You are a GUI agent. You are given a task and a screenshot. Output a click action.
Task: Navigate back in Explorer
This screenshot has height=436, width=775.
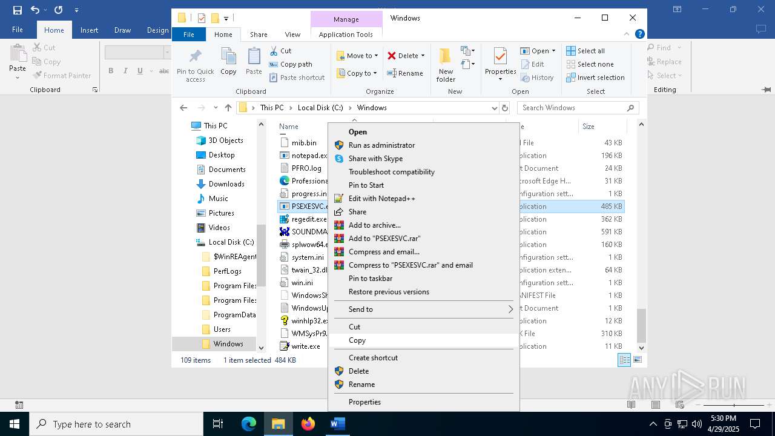tap(183, 108)
